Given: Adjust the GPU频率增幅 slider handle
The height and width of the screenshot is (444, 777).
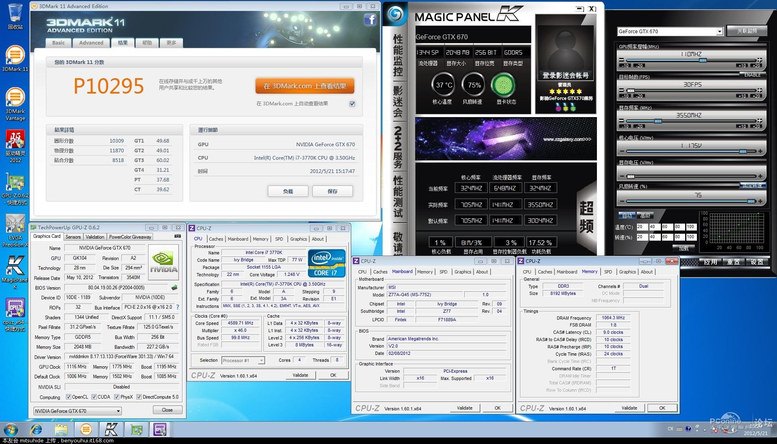Looking at the screenshot, I should pyautogui.click(x=703, y=60).
